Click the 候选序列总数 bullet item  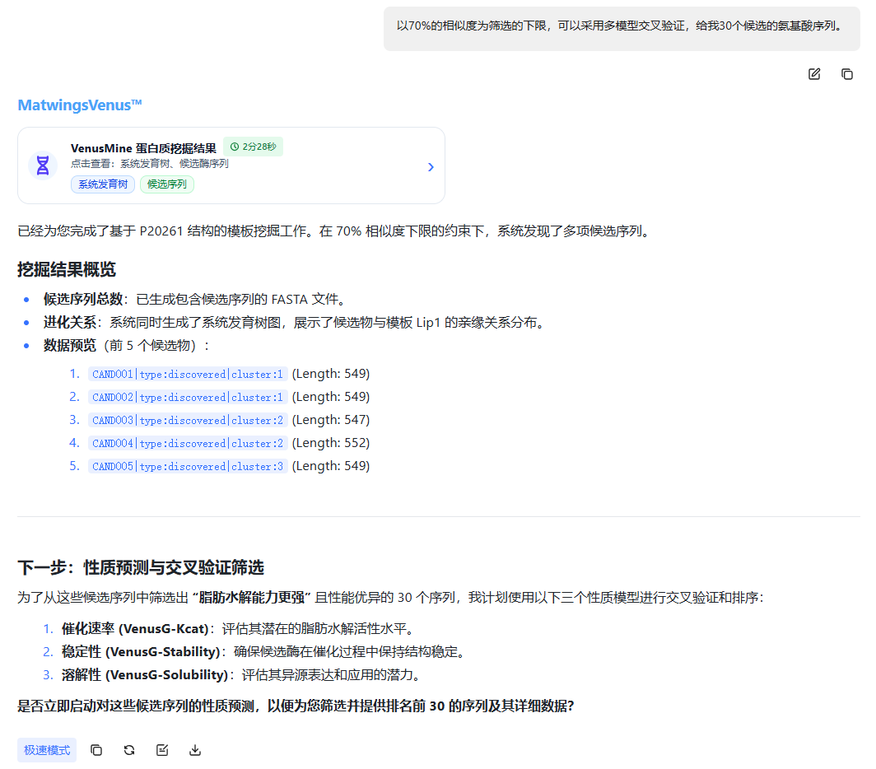tap(194, 299)
